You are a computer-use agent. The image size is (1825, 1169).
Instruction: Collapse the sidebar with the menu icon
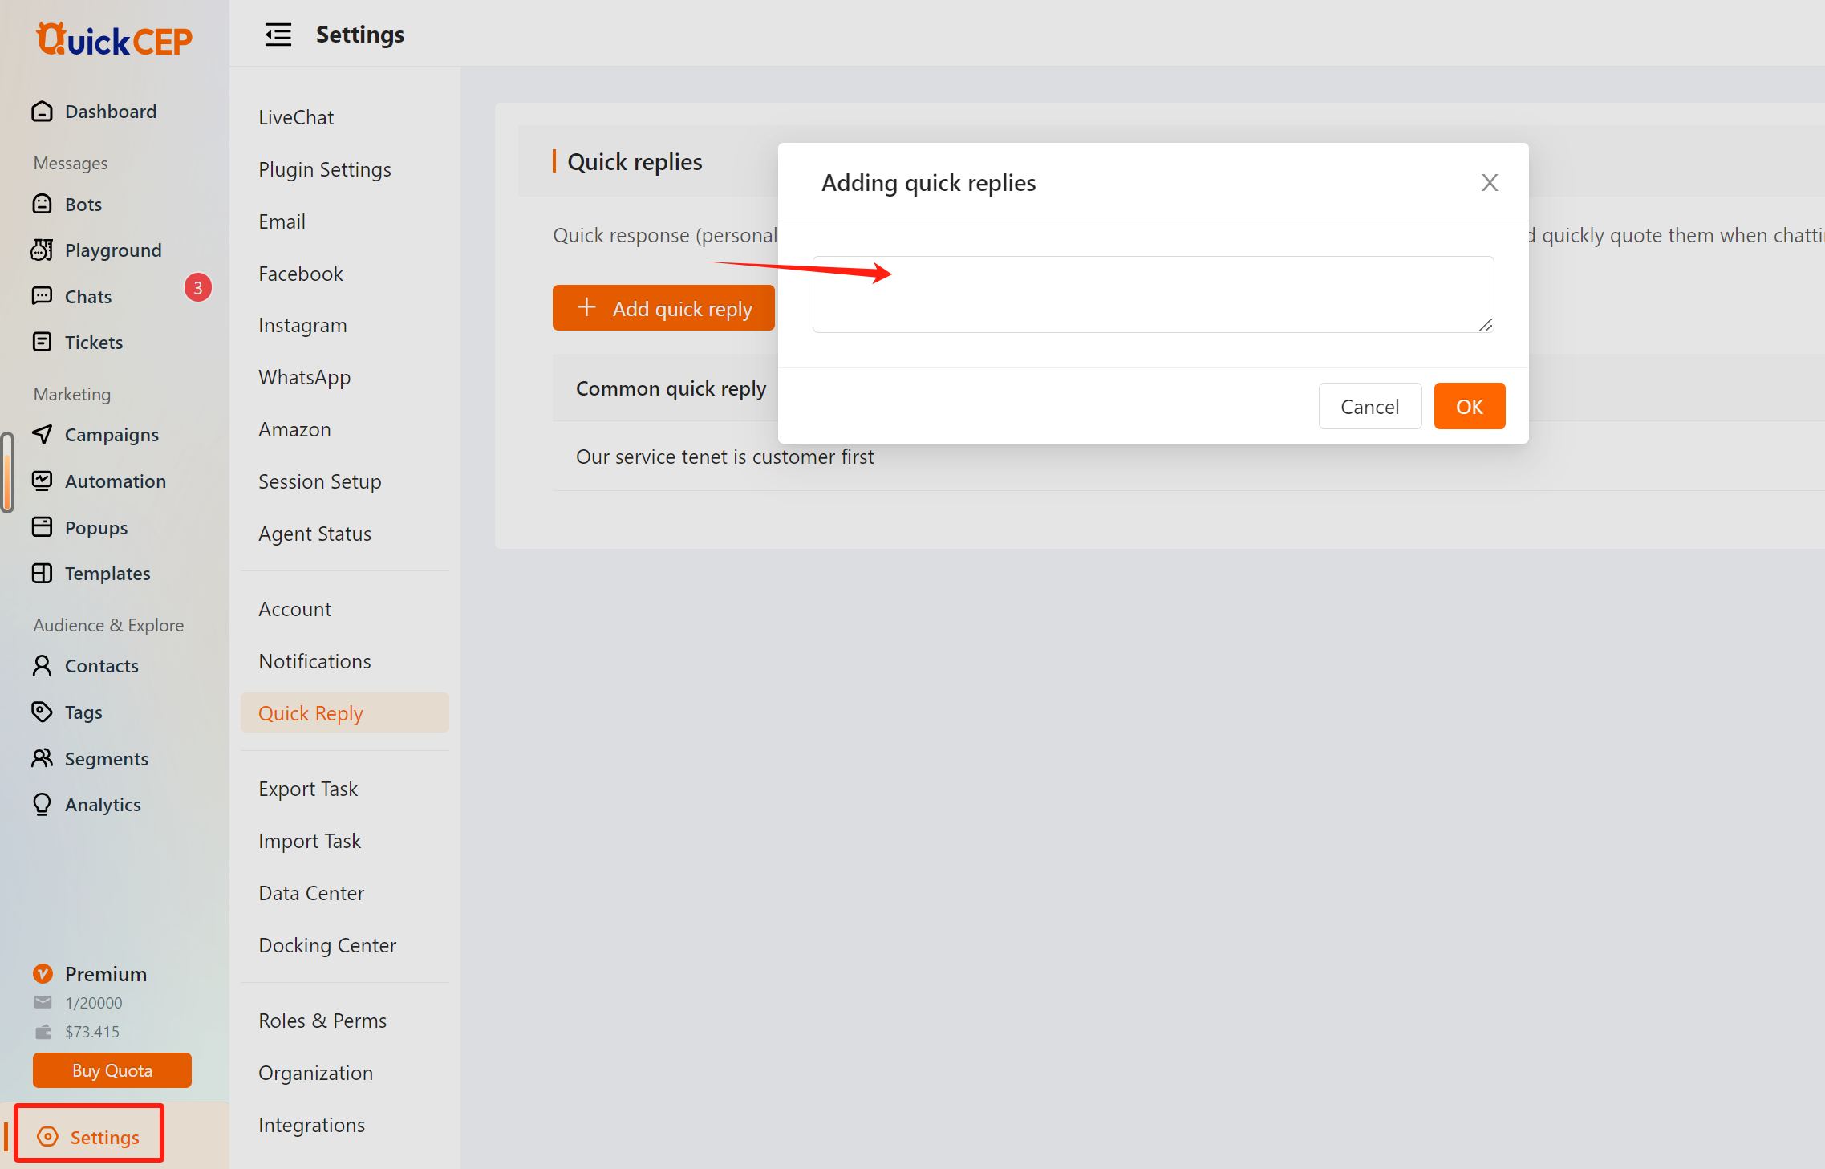[278, 35]
